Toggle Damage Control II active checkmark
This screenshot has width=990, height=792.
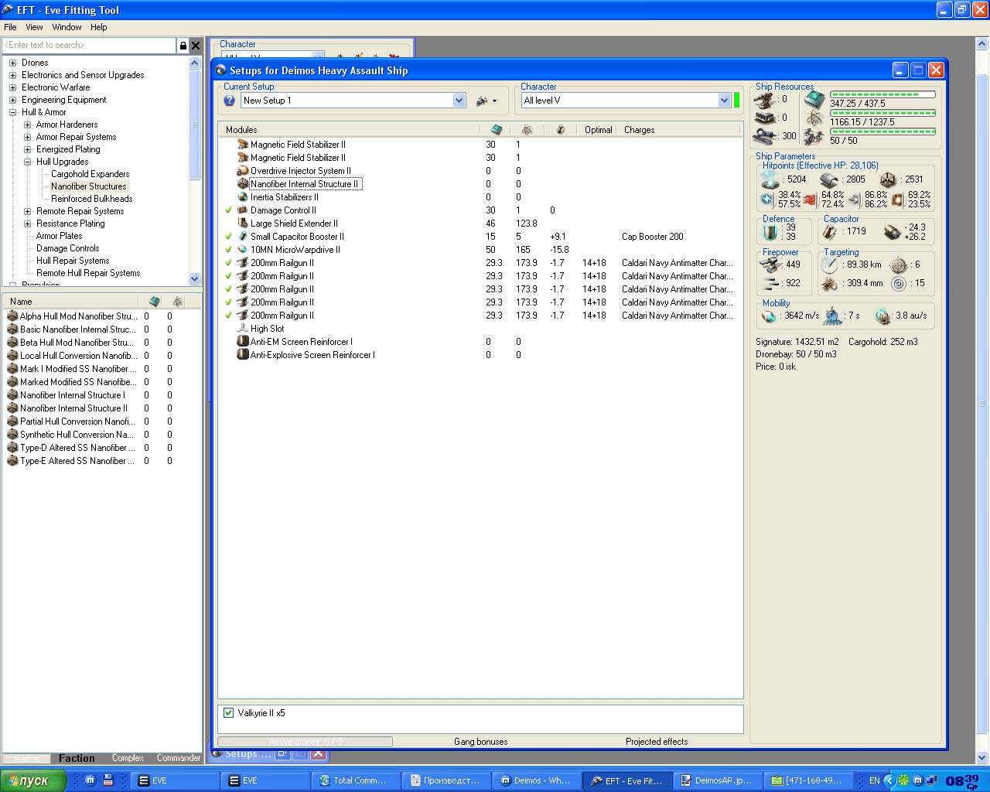click(x=229, y=210)
